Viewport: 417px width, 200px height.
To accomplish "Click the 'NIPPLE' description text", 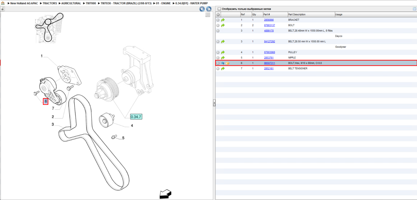I will tap(292, 57).
